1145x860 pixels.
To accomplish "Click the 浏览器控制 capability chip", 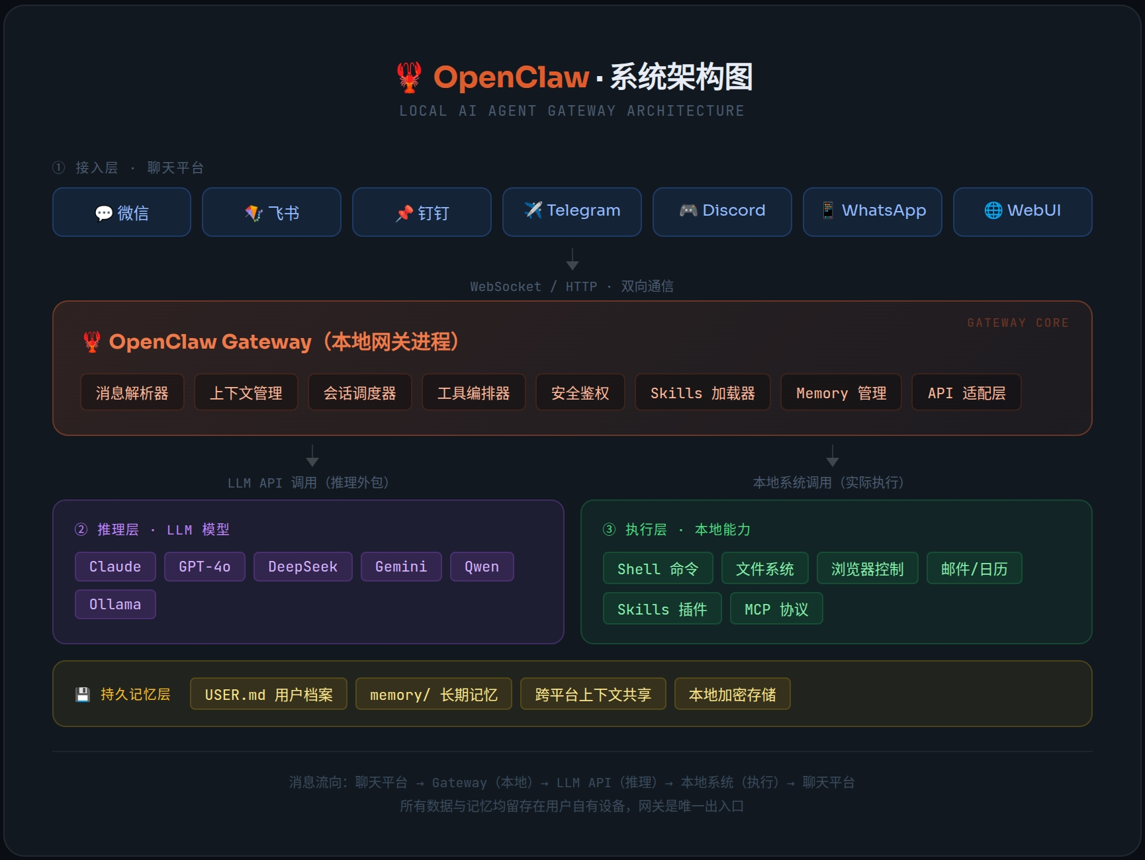I will coord(868,568).
